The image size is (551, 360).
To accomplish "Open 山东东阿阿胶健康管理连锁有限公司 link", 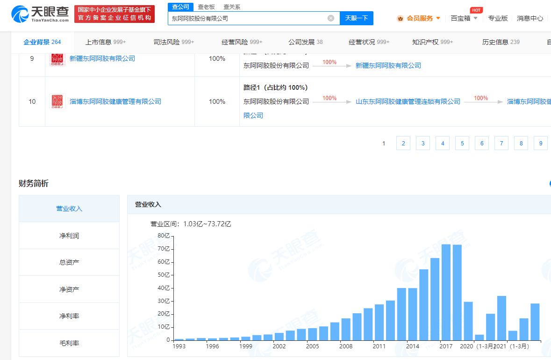I will pyautogui.click(x=408, y=101).
